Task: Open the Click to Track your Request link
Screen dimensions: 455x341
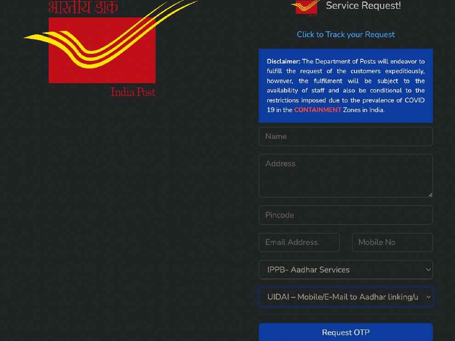Action: pos(346,34)
